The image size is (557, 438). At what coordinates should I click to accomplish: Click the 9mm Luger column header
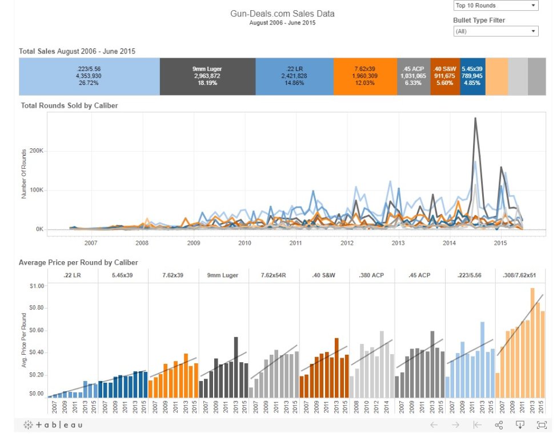223,275
